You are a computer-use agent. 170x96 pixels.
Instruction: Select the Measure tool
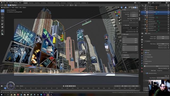click(2, 34)
